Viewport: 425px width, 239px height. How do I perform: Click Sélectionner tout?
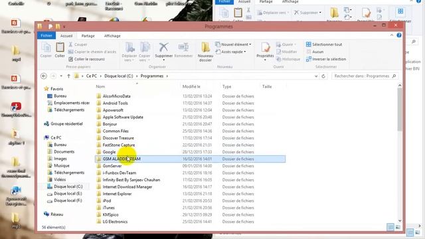click(x=324, y=44)
